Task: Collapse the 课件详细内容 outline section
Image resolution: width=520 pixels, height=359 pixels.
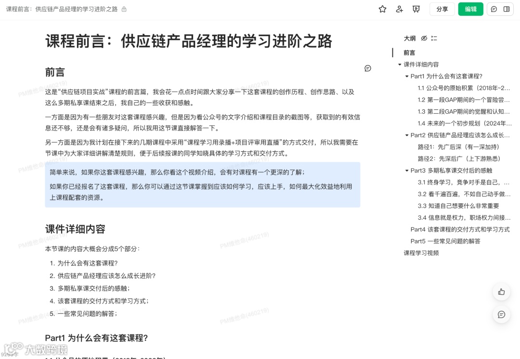Action: point(399,64)
